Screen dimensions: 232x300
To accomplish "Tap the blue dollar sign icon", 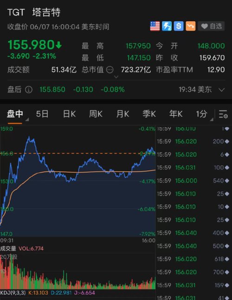I will point(179,26).
